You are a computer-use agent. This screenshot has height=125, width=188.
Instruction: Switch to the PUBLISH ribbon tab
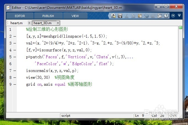[x=48, y=16]
